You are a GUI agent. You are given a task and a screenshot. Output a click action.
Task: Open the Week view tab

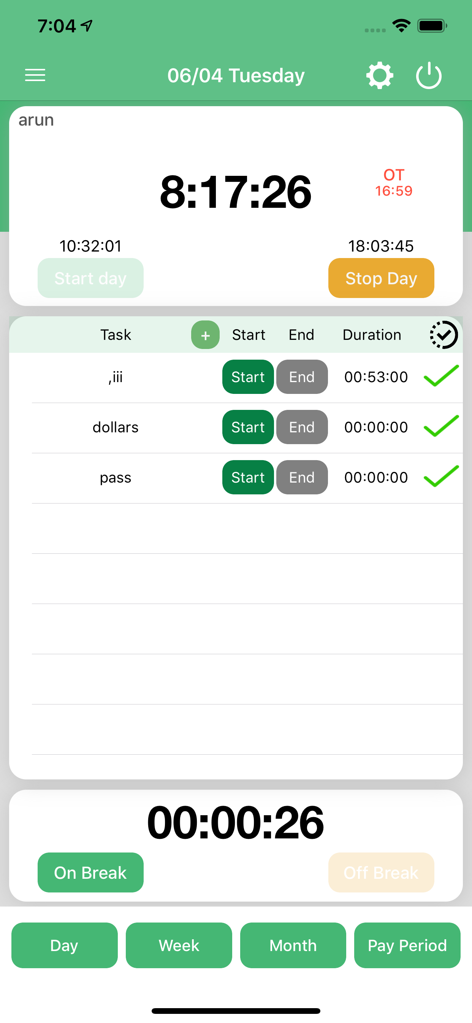click(x=179, y=945)
